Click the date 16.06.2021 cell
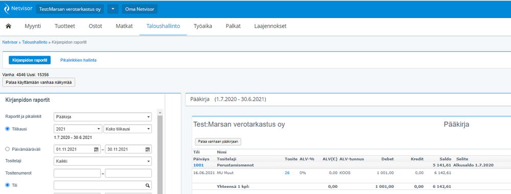 pyautogui.click(x=204, y=173)
